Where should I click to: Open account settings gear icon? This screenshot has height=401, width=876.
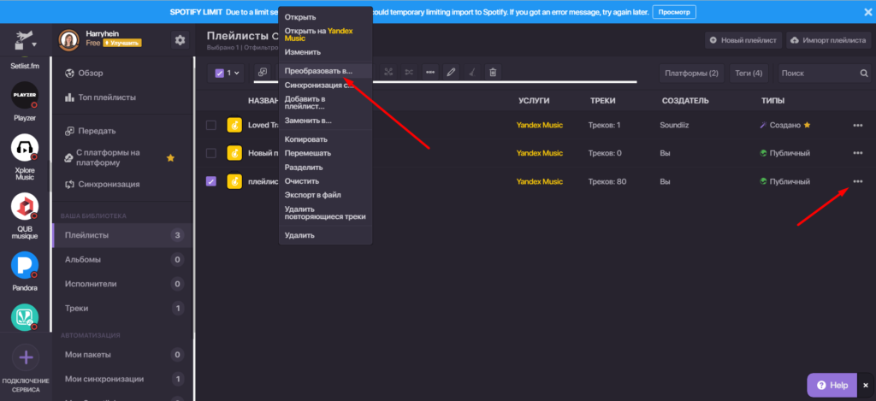pos(179,39)
